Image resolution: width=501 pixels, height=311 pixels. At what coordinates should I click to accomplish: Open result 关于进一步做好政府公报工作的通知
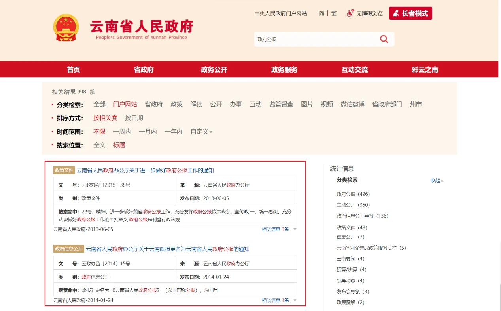pyautogui.click(x=145, y=170)
